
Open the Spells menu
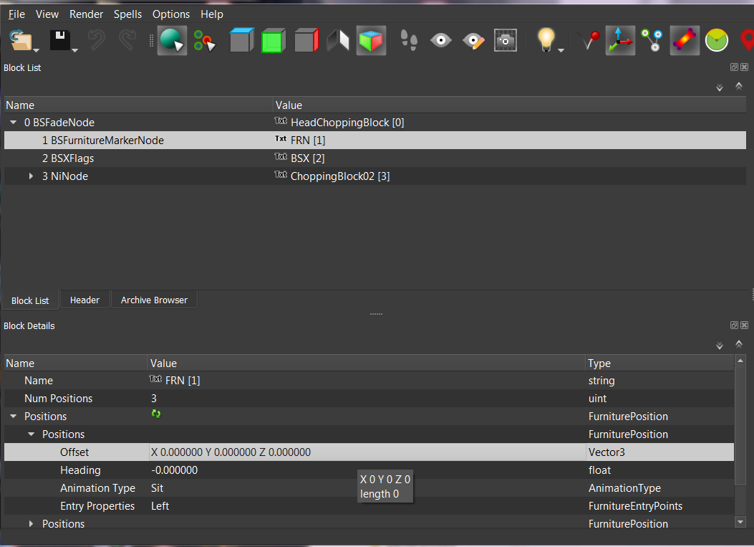[127, 14]
